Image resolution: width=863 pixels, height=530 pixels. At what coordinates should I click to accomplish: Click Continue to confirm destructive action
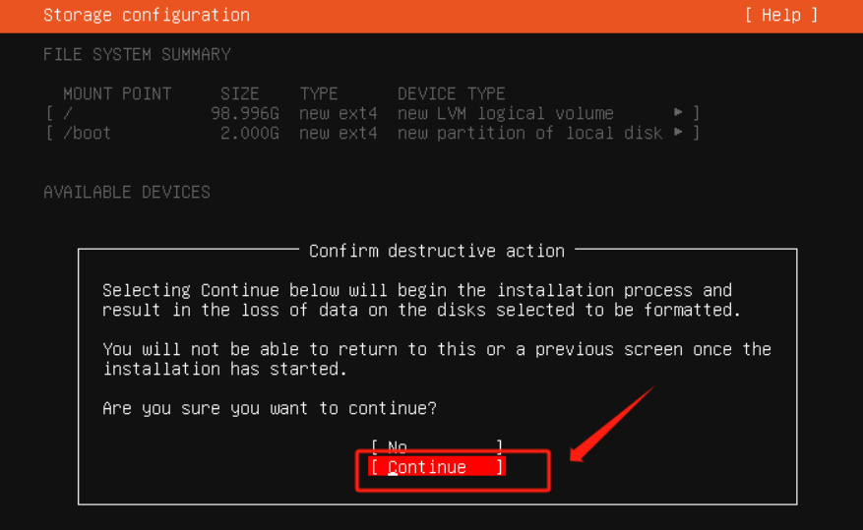click(436, 467)
